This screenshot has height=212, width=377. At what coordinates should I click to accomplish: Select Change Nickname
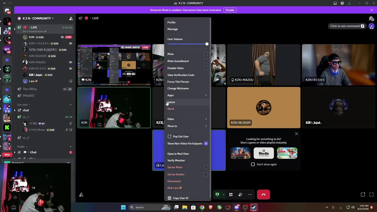pos(187,88)
